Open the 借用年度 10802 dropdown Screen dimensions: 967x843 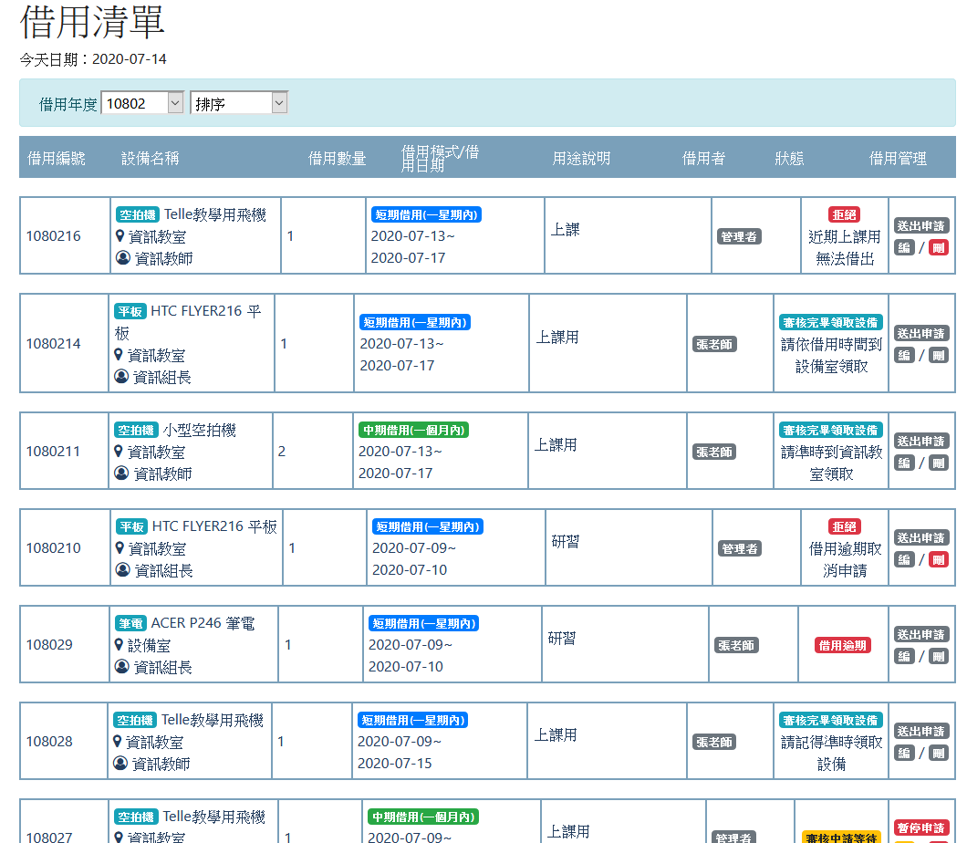[x=142, y=104]
